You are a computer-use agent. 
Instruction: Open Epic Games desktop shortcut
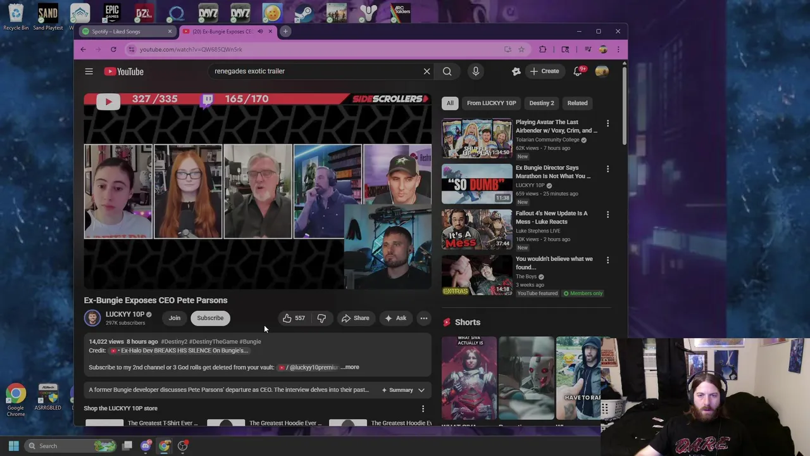click(112, 13)
